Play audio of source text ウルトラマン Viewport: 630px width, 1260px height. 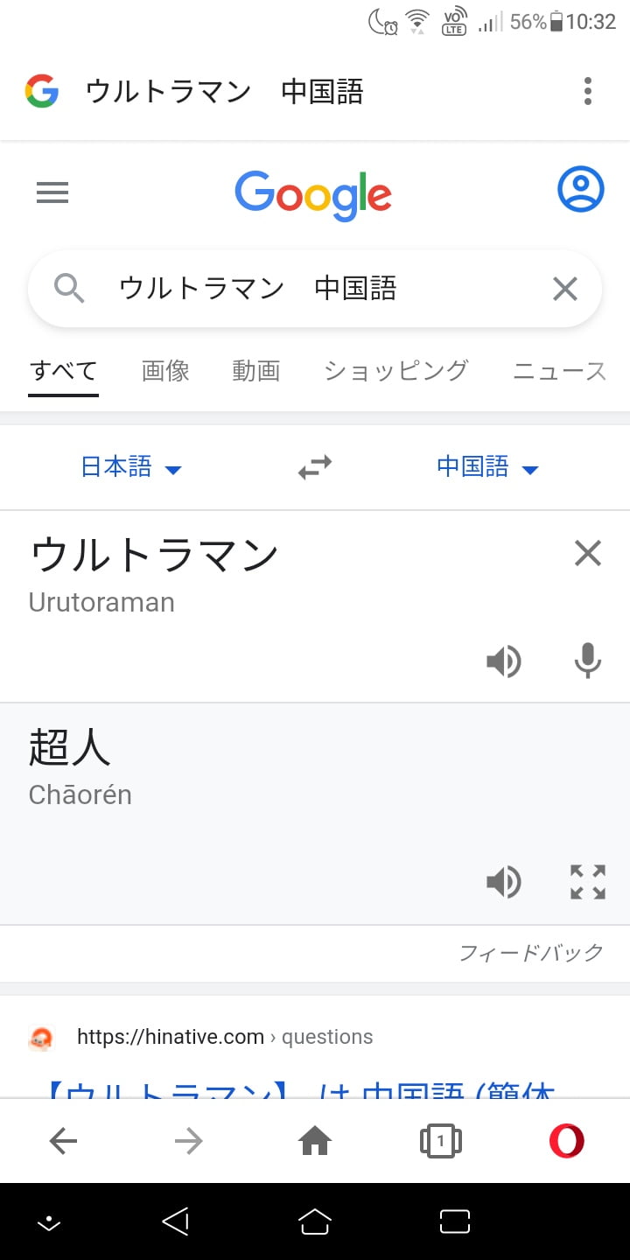tap(504, 661)
